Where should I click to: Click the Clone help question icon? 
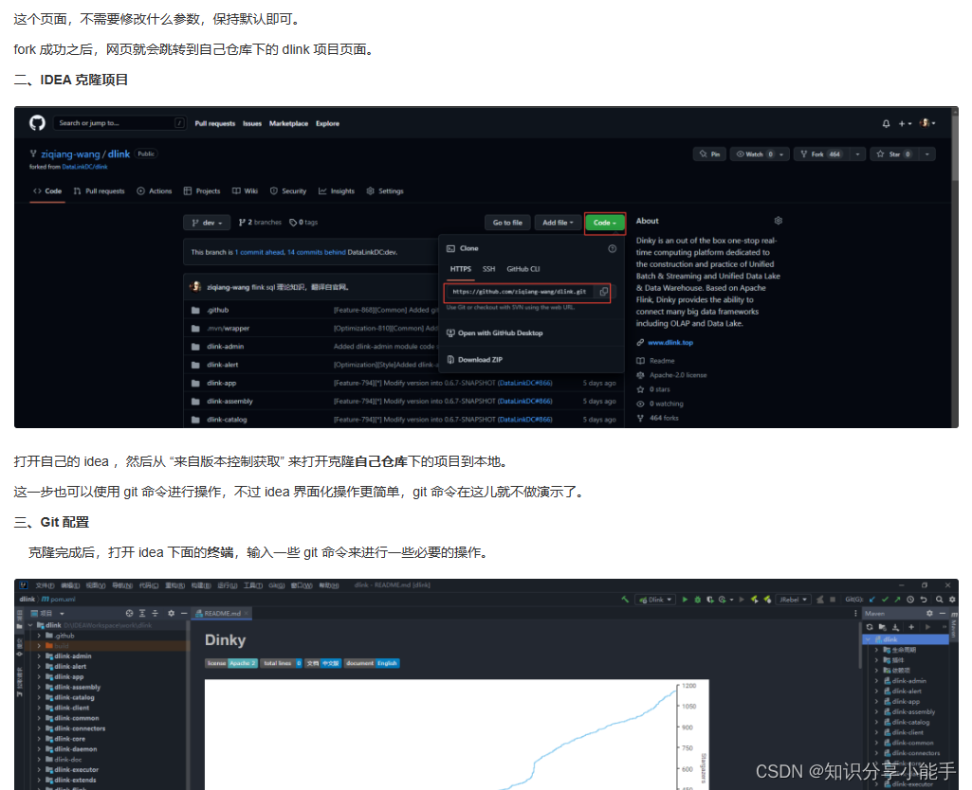[612, 248]
